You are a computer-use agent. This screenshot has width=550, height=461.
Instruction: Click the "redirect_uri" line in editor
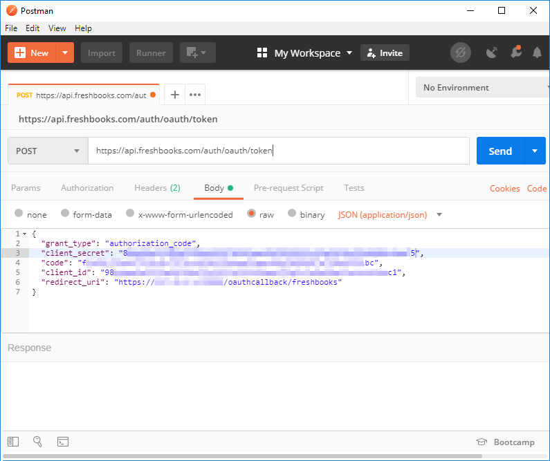[x=191, y=283]
